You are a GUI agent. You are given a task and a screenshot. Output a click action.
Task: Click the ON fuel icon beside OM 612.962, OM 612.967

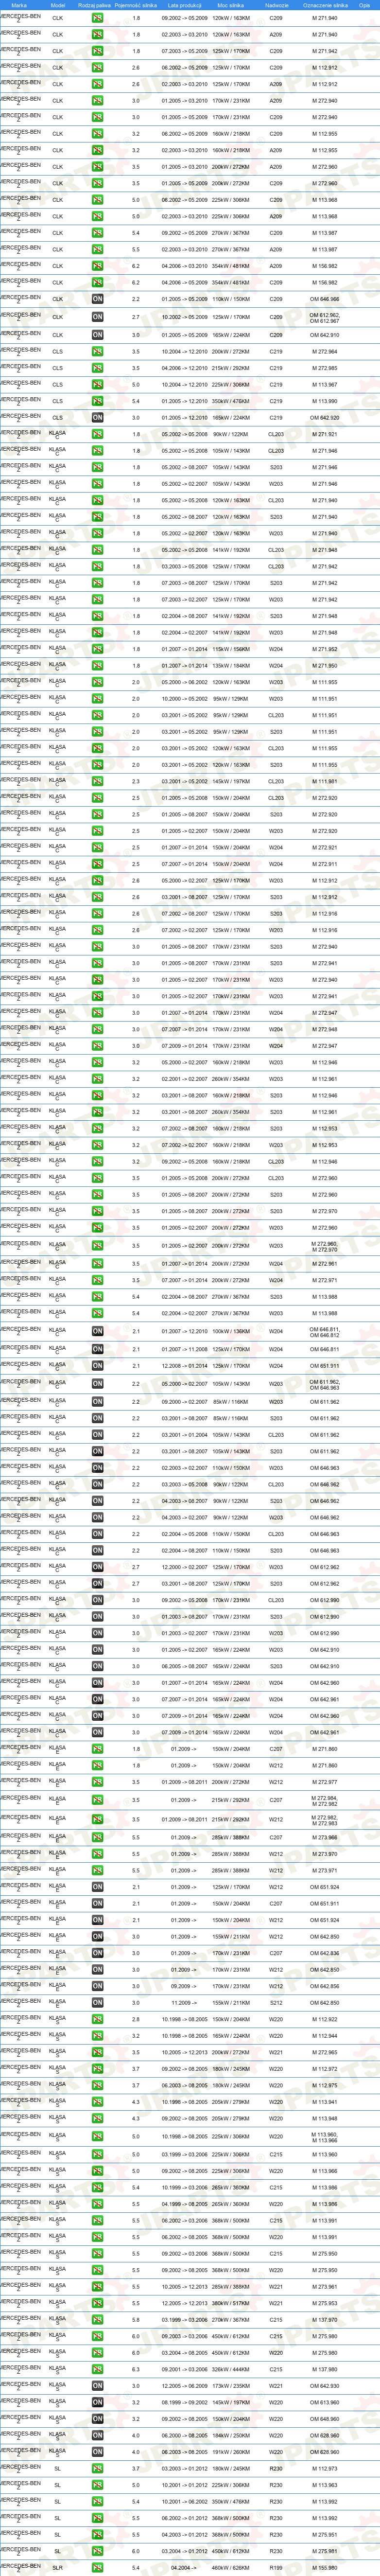coord(97,317)
